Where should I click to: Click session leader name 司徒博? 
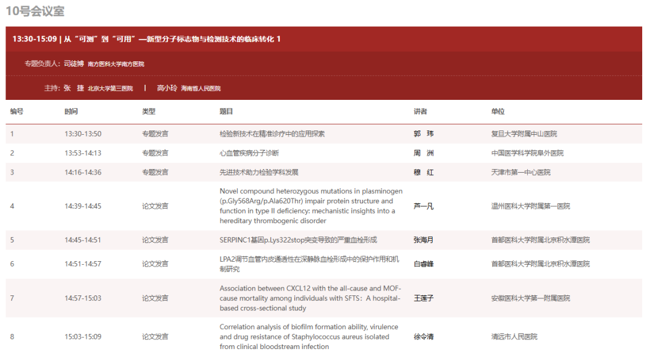point(74,63)
